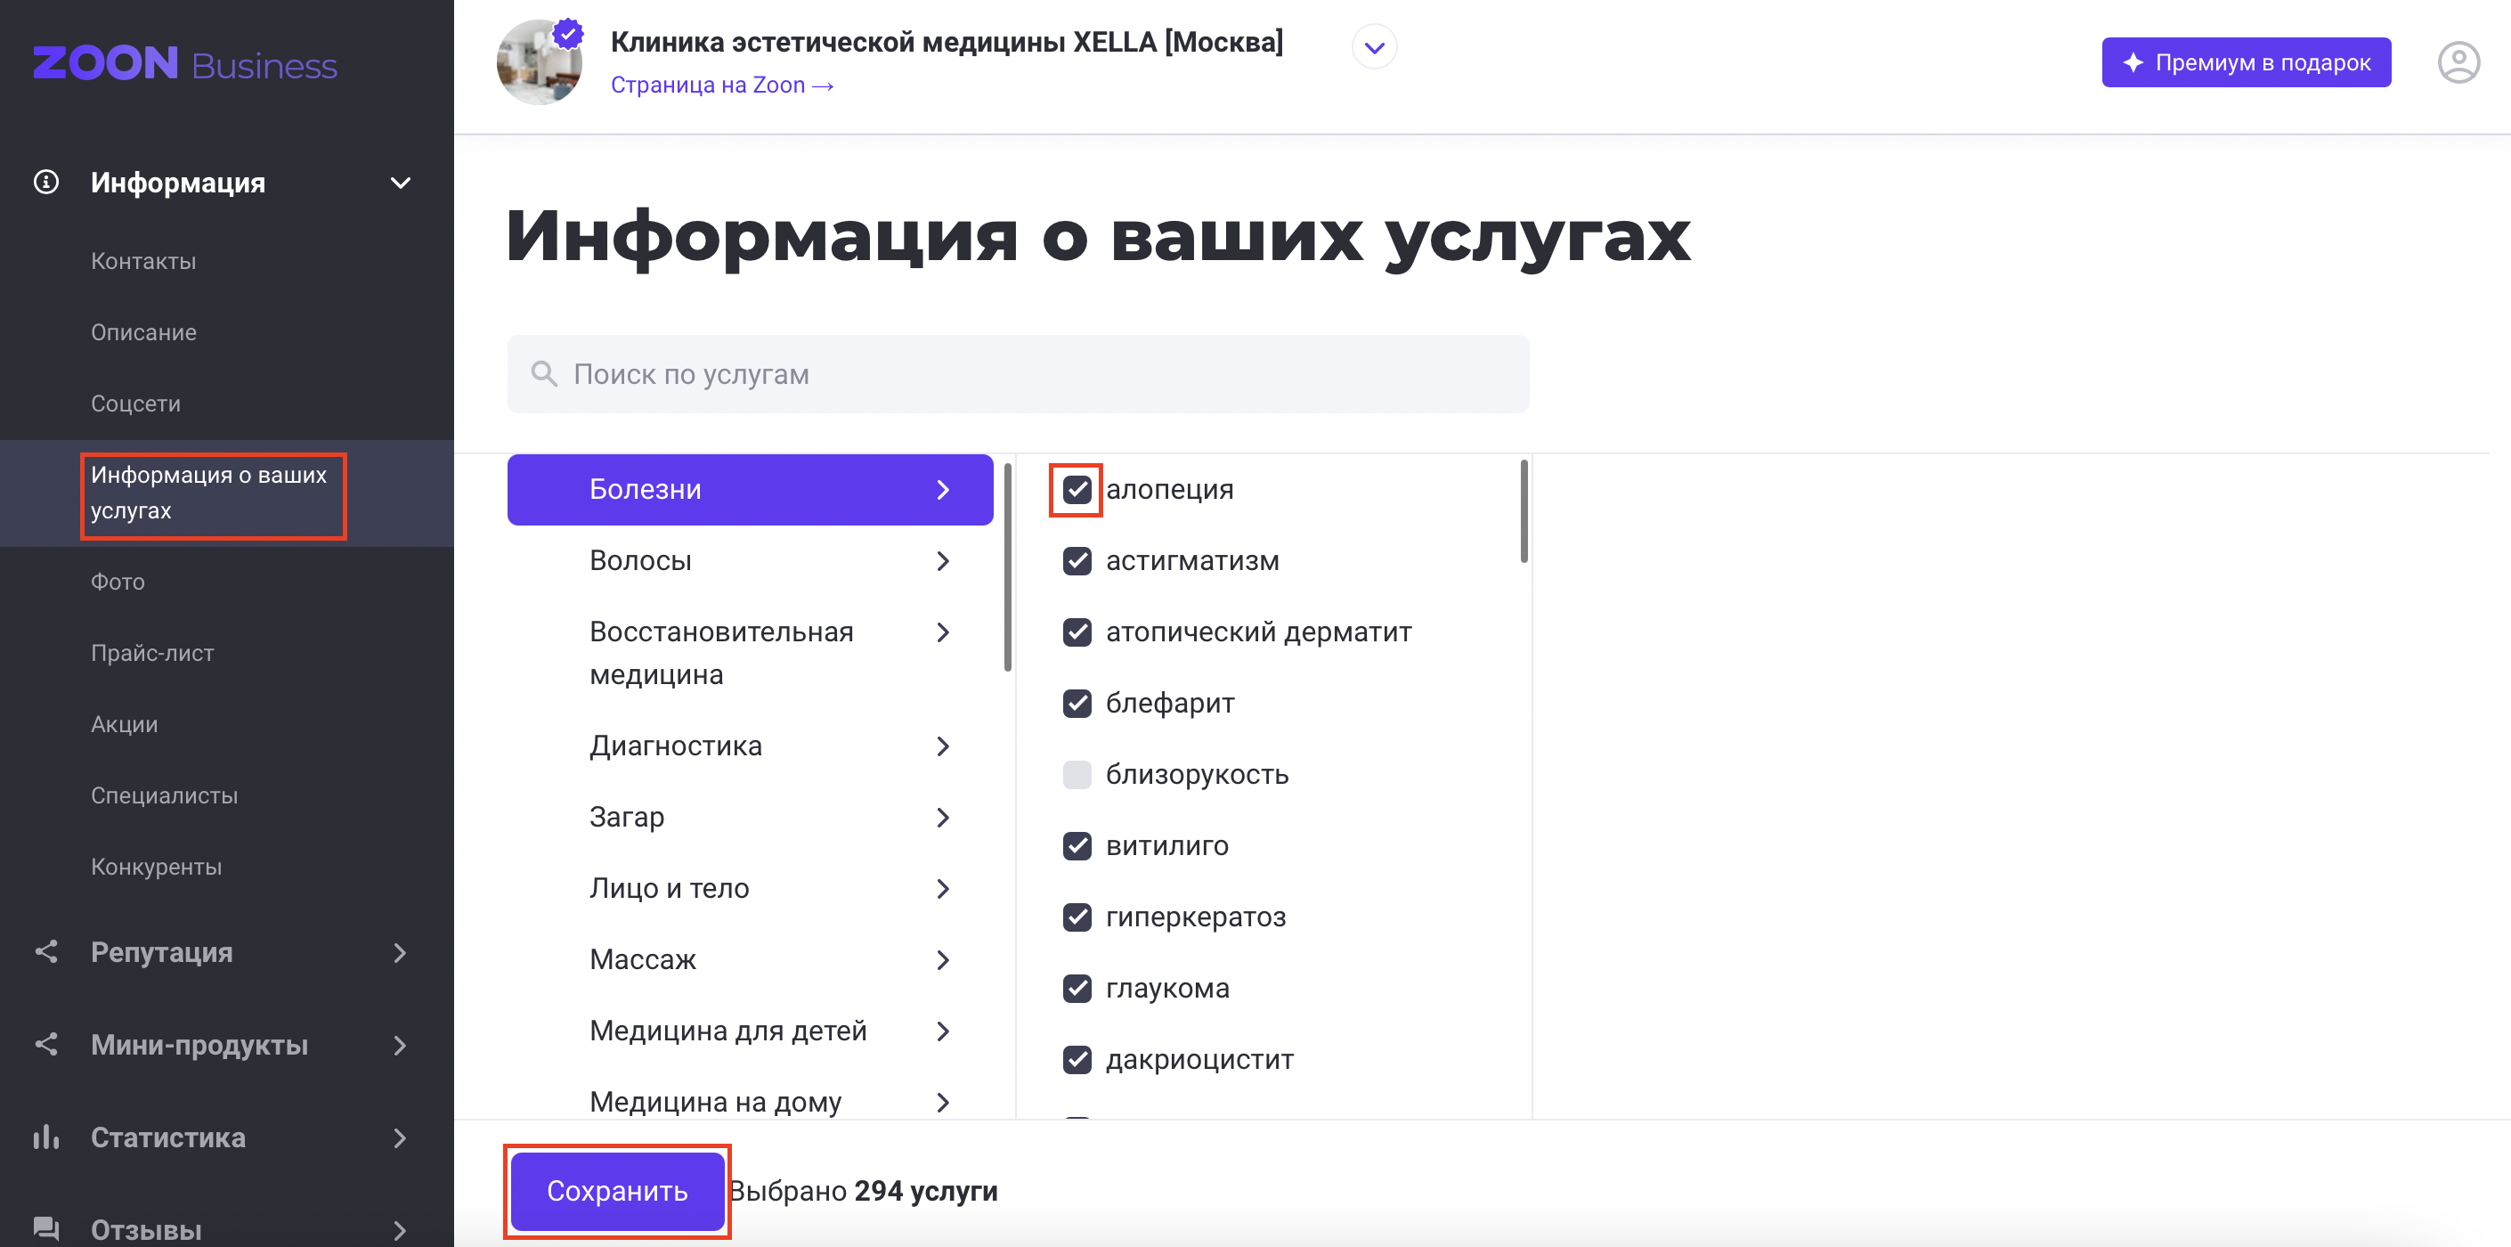Open the Медицина на дому category arrow

[x=942, y=1102]
